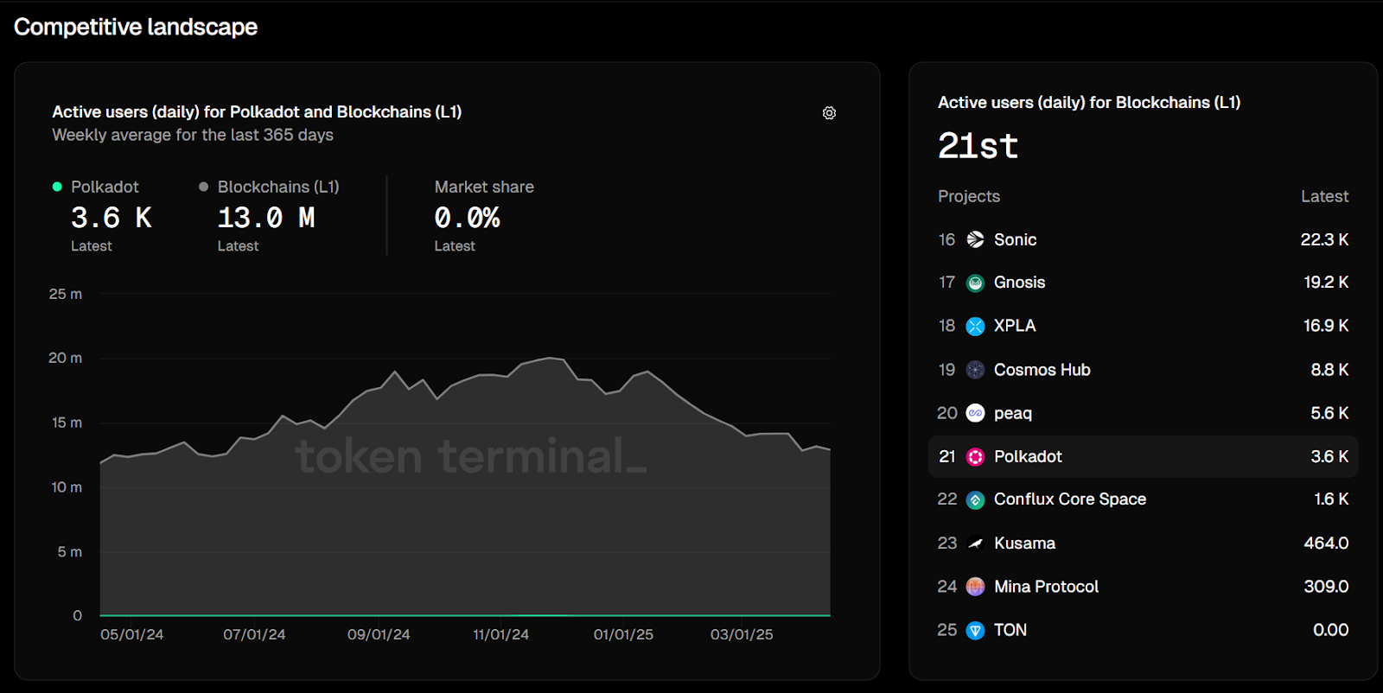Click the Projects column header

coord(969,196)
